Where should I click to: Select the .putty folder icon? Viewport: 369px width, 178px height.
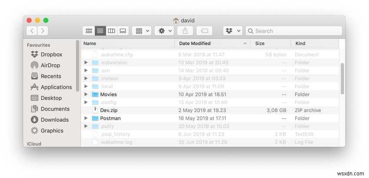(95, 126)
